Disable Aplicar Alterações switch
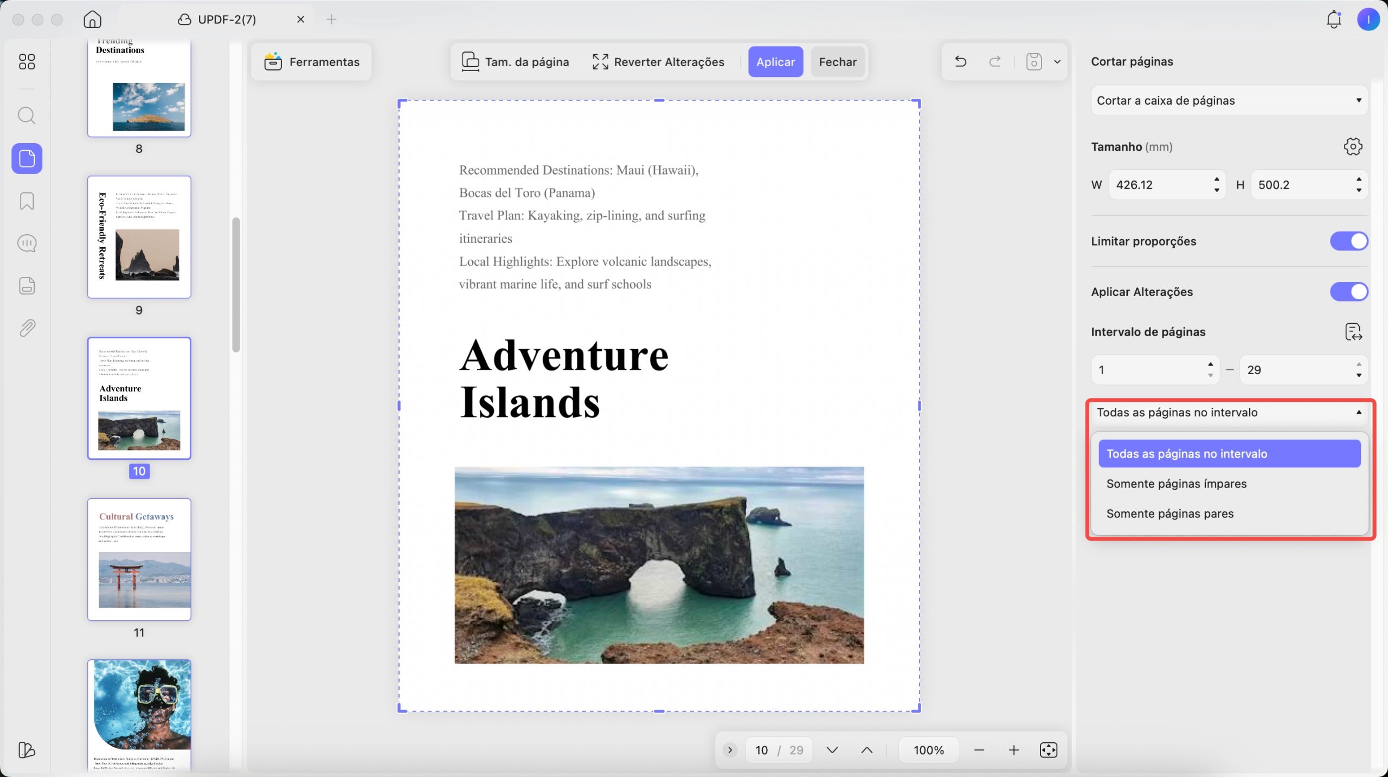 [1348, 292]
